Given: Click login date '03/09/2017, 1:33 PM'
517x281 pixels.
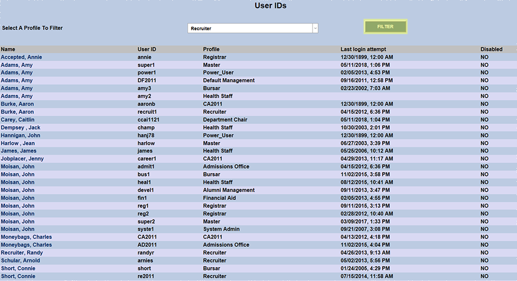Looking at the screenshot, I should [365, 222].
